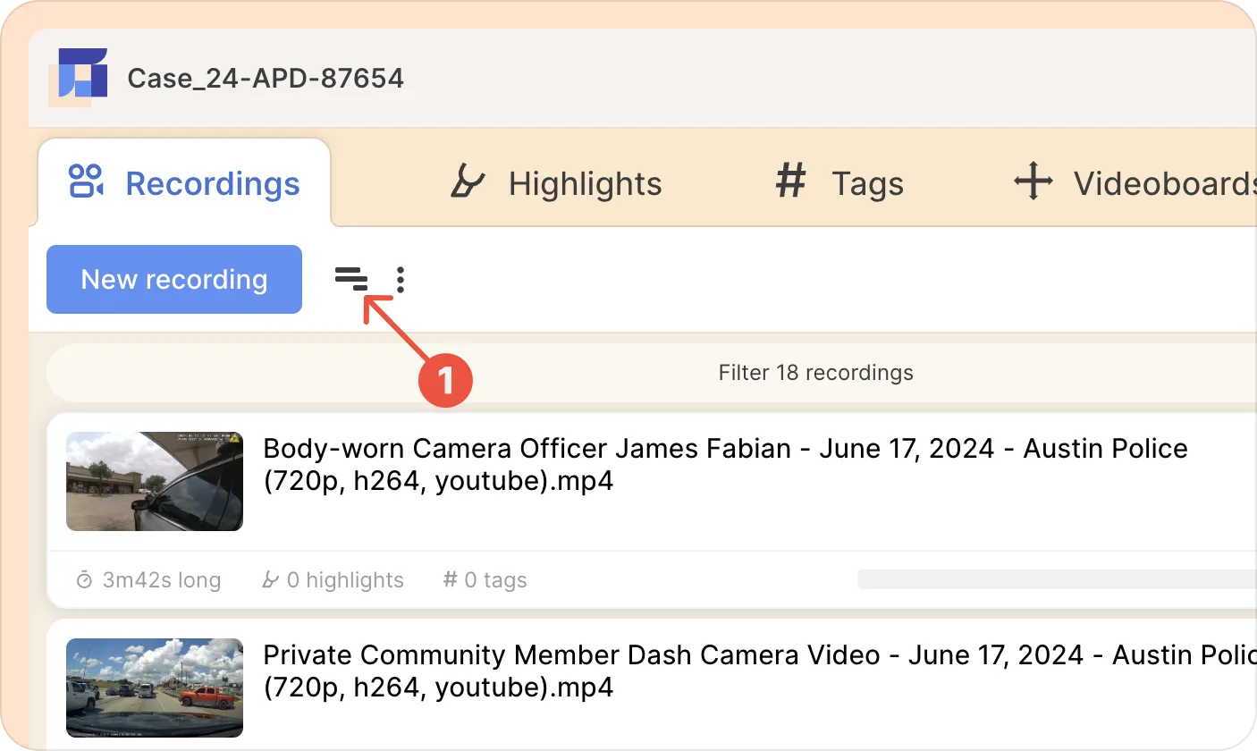Screen dimensions: 1257x751
Task: Open the Dash Camera Video thumbnail
Action: coord(155,687)
